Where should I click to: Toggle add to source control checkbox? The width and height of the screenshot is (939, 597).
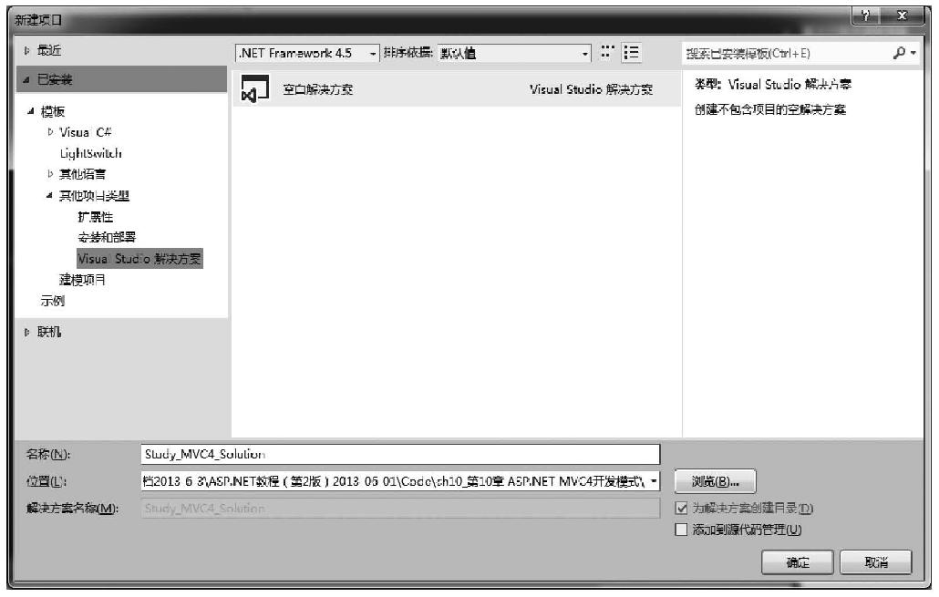(x=681, y=530)
